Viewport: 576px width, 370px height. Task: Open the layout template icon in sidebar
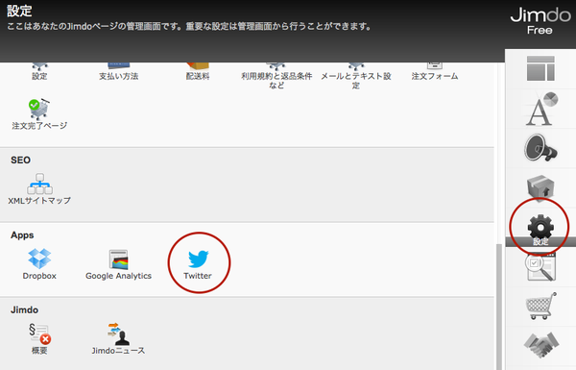pyautogui.click(x=540, y=68)
